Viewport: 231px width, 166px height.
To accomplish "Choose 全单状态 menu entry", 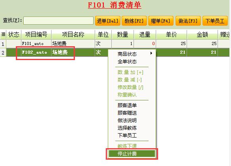I will [127, 61].
